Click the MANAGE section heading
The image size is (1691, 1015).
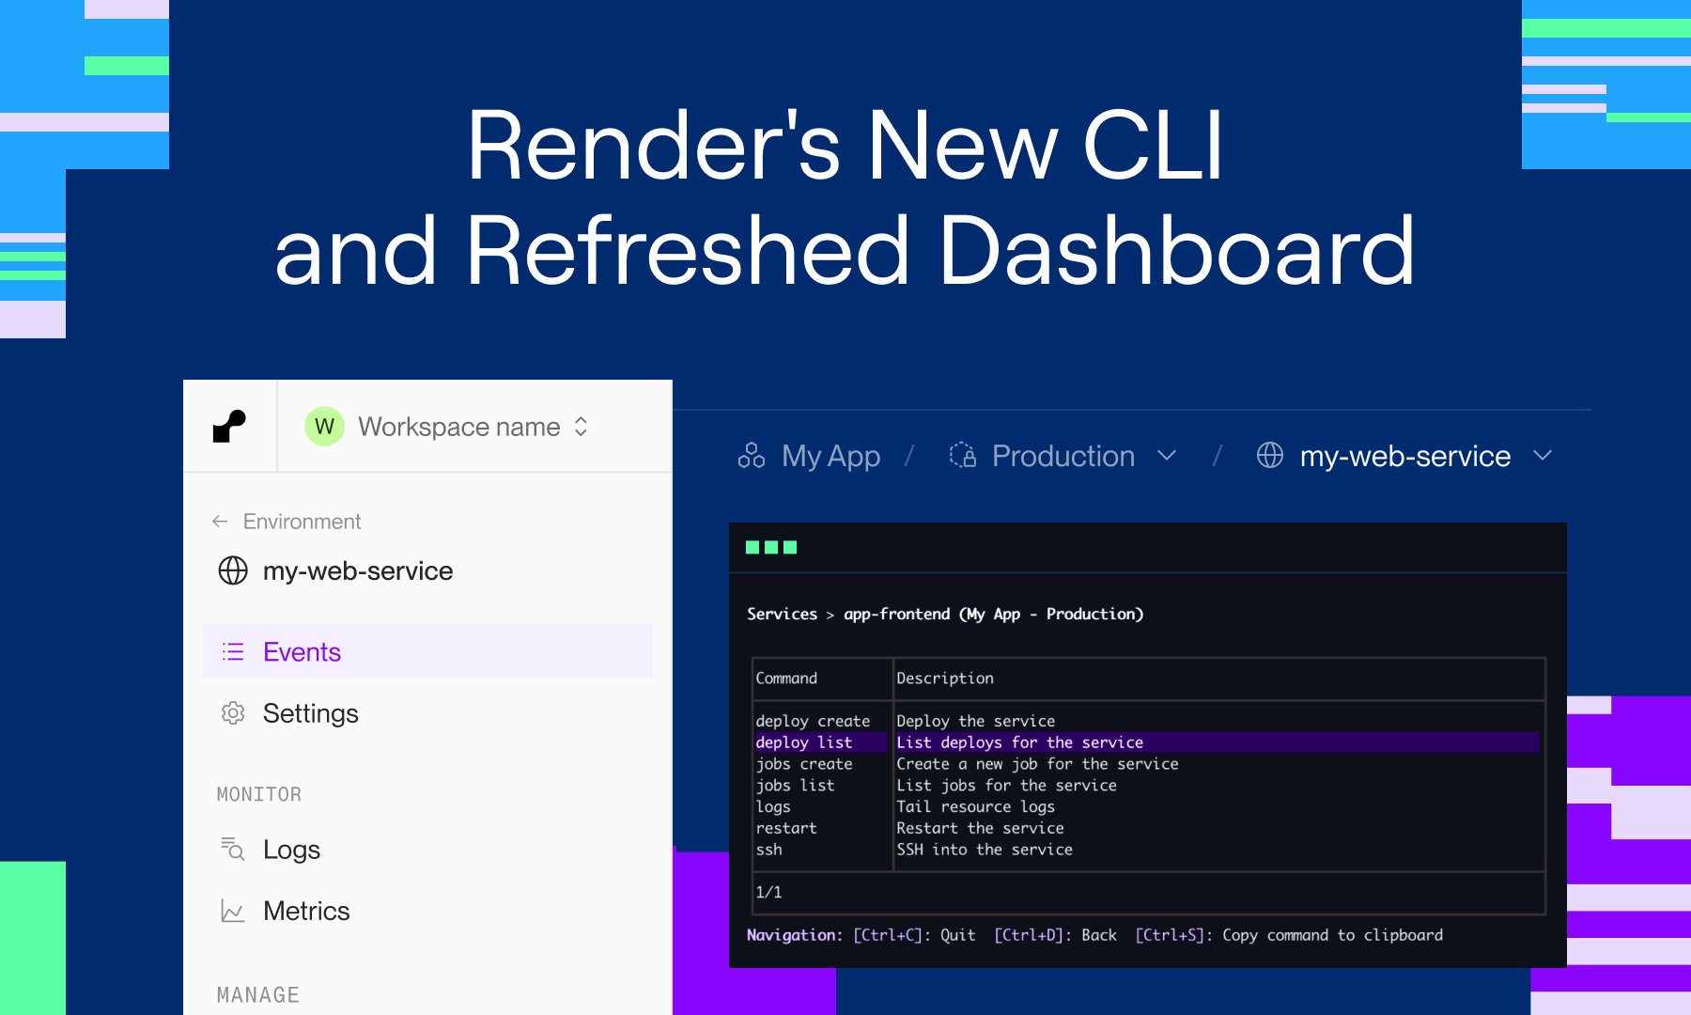tap(258, 994)
